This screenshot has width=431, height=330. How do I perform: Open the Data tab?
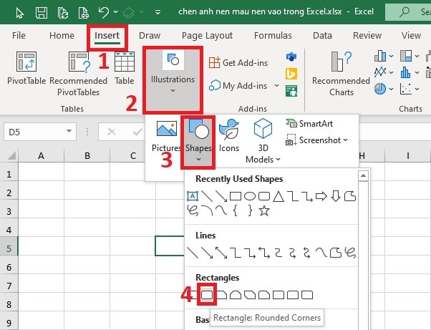322,36
